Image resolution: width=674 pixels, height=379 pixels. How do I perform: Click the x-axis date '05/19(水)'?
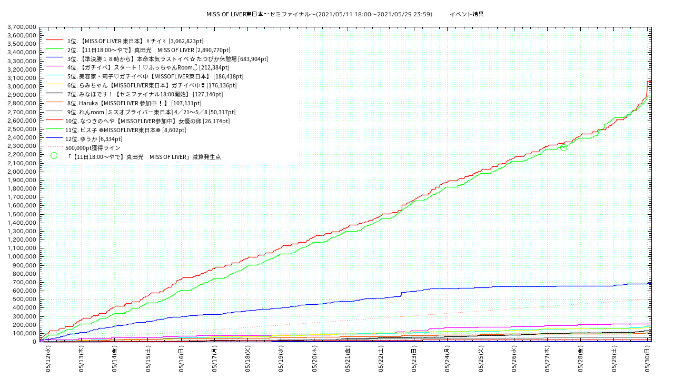click(x=281, y=359)
